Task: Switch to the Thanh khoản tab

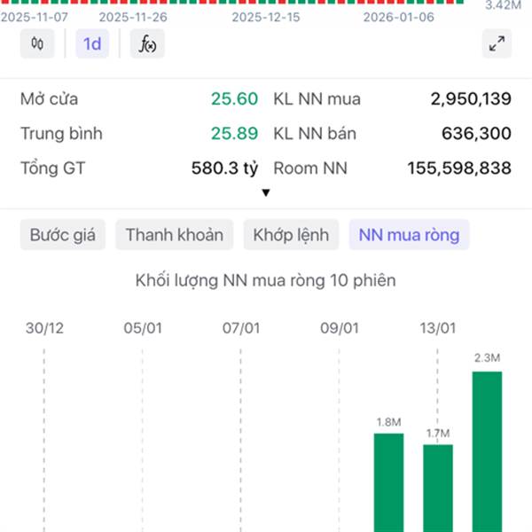Action: click(x=175, y=235)
